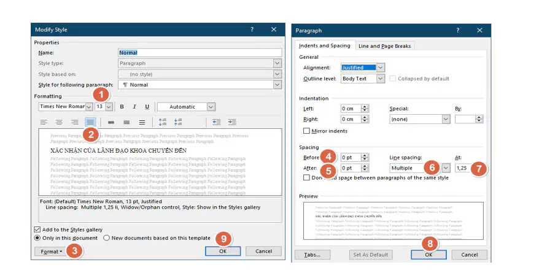Increase paragraph spacing icon
Screen dimensions: 550x270
click(163, 122)
